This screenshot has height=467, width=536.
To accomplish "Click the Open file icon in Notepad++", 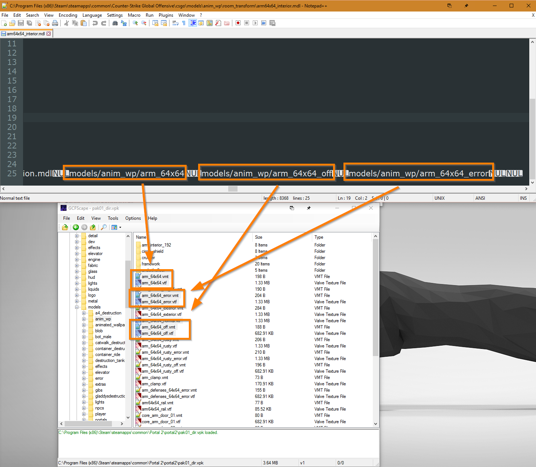I will pos(12,23).
